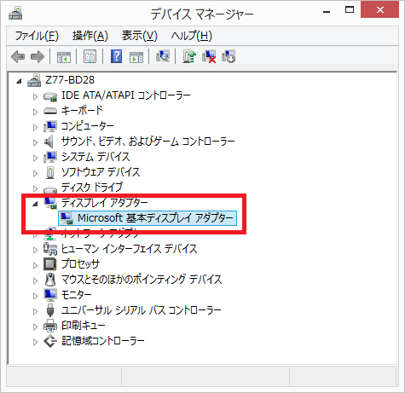
Task: Toggle the action pane toolbar icon
Action: click(x=136, y=56)
